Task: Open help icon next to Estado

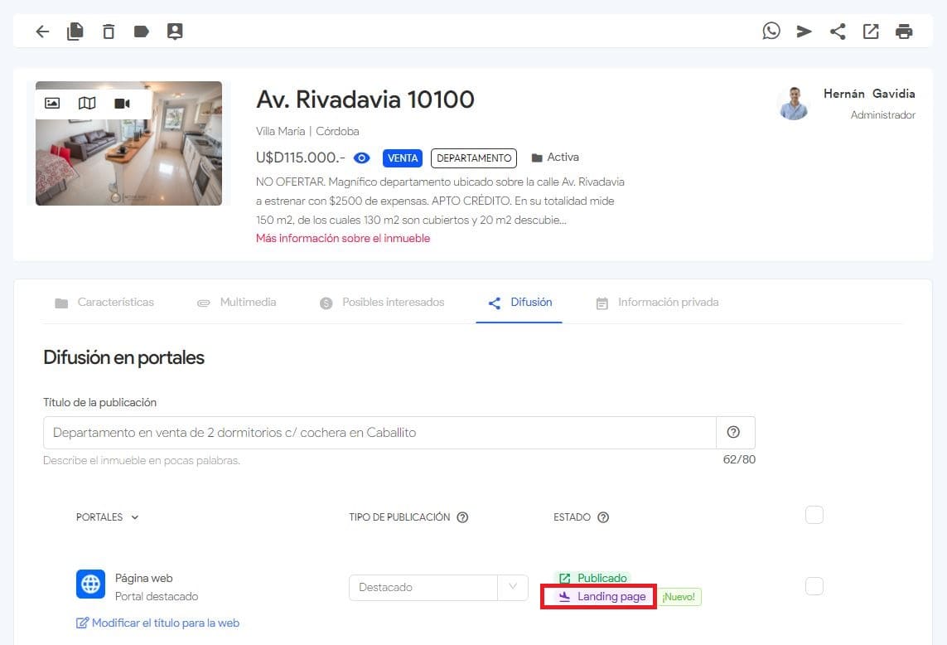Action: click(603, 517)
